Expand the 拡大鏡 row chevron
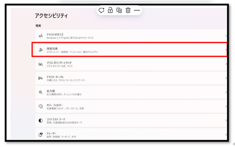The width and height of the screenshot is (235, 147). (x=226, y=92)
